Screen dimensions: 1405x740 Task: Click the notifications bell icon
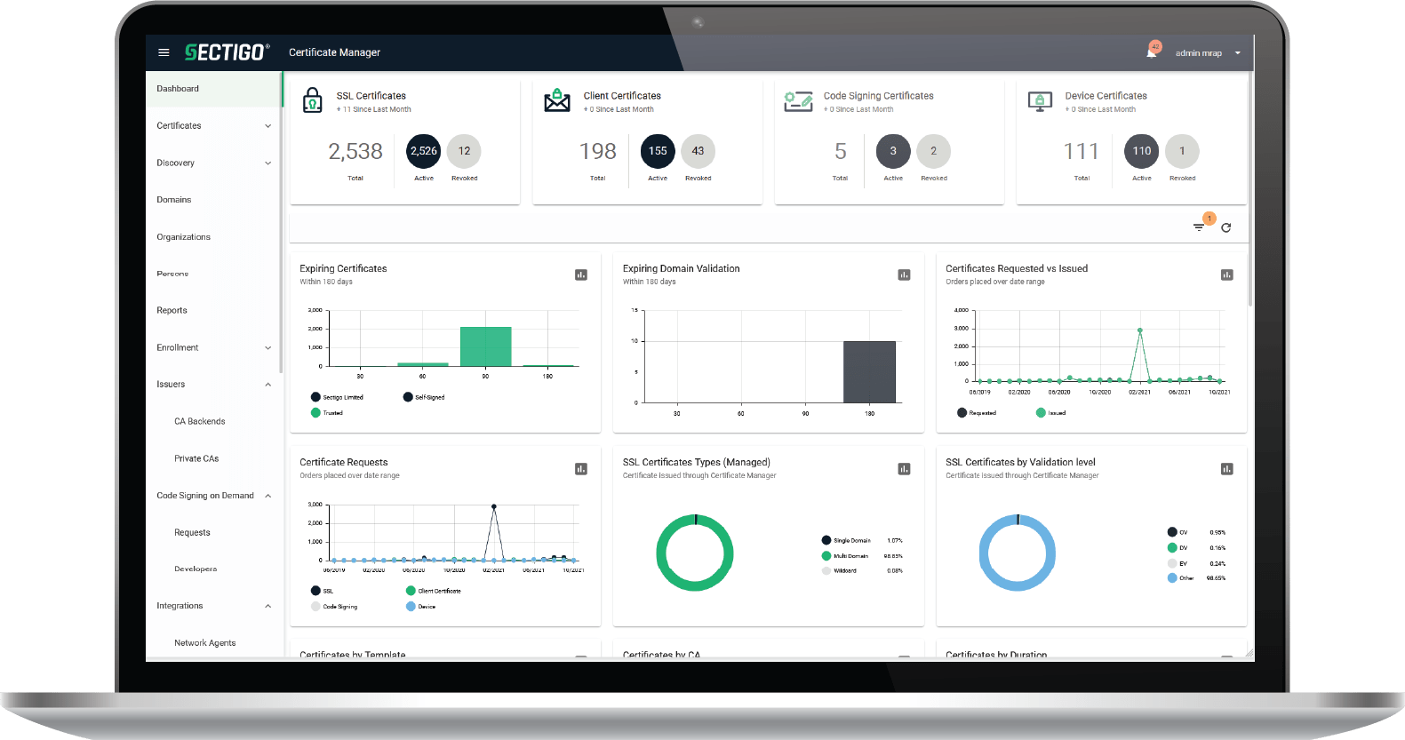point(1152,52)
